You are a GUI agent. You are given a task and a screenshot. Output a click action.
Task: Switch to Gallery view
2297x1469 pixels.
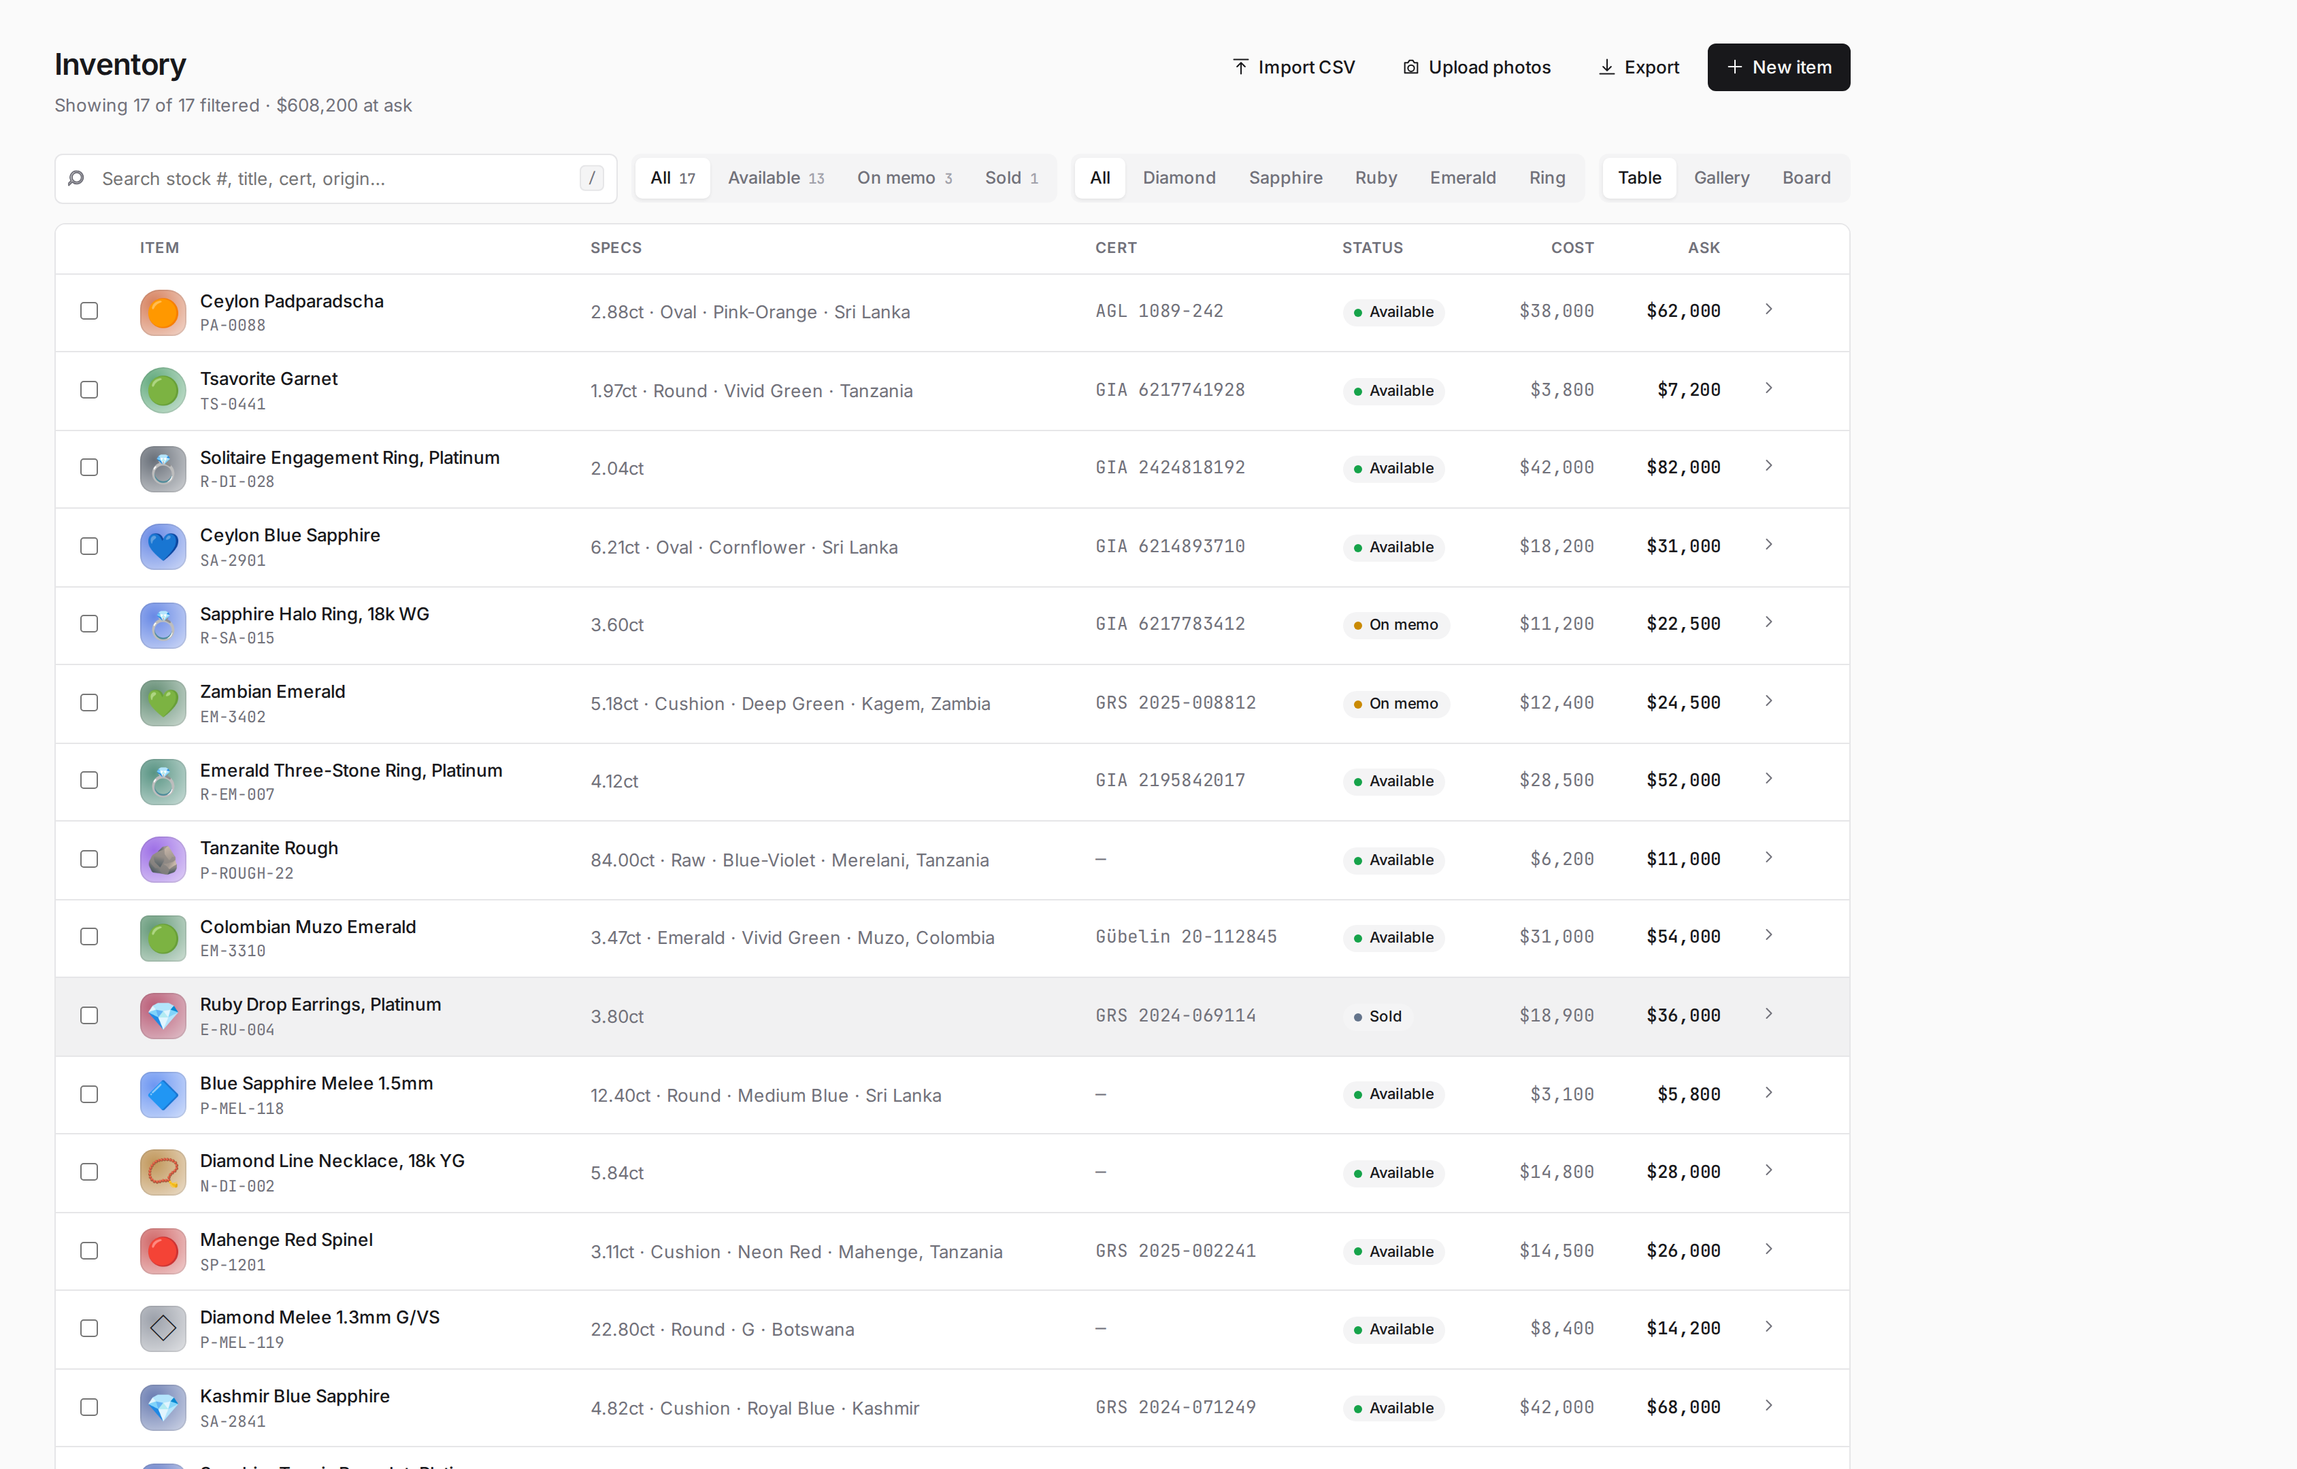pyautogui.click(x=1721, y=178)
